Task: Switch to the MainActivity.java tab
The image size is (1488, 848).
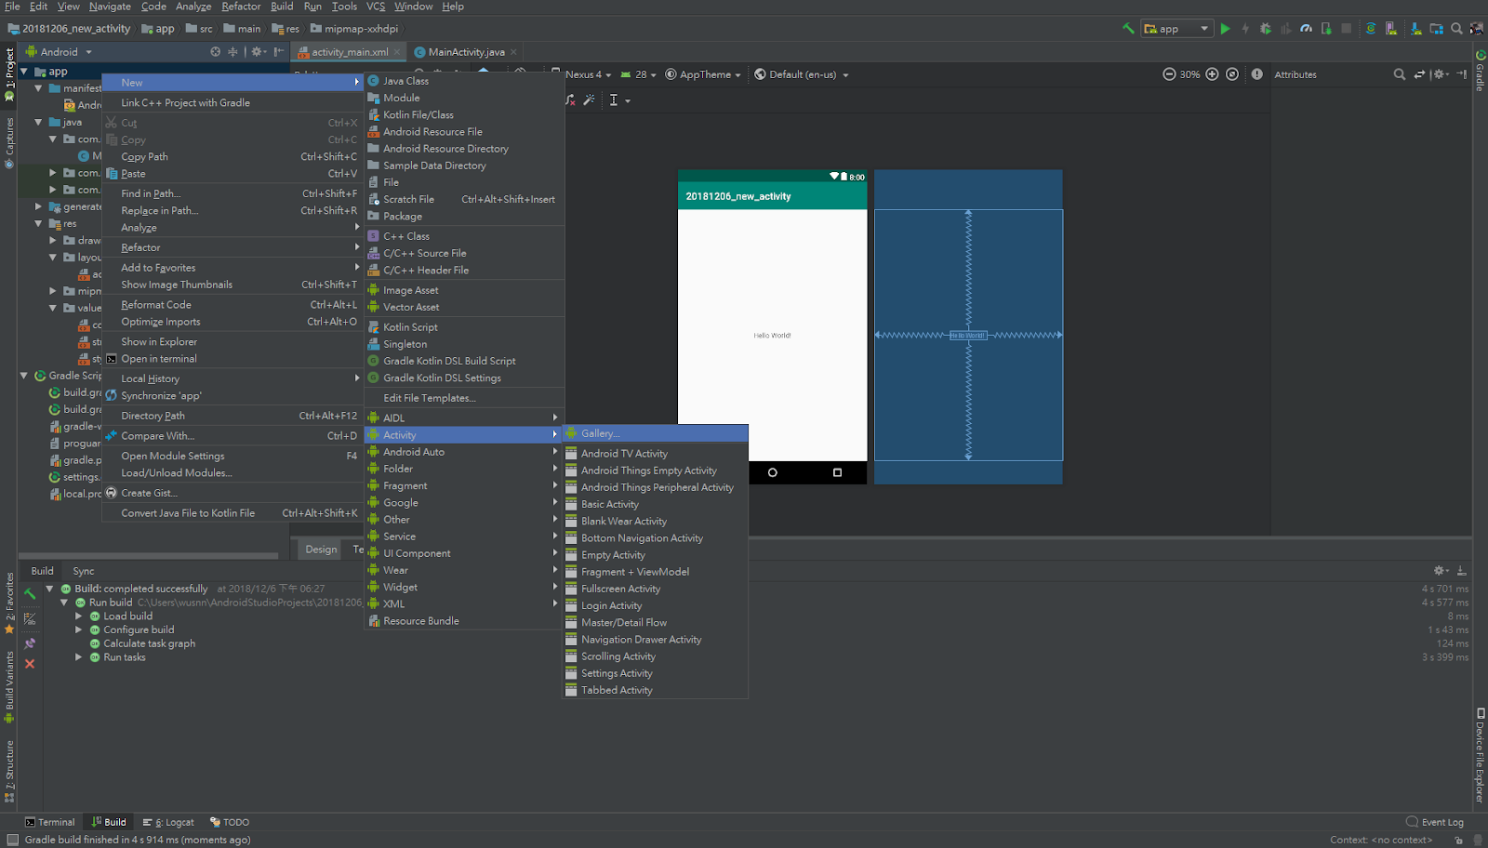Action: point(465,52)
